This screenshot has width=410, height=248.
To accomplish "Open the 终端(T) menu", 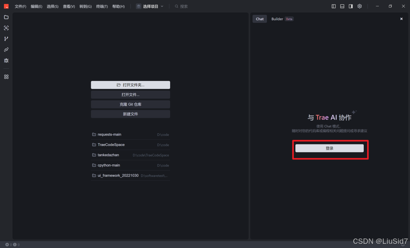I will click(x=102, y=6).
